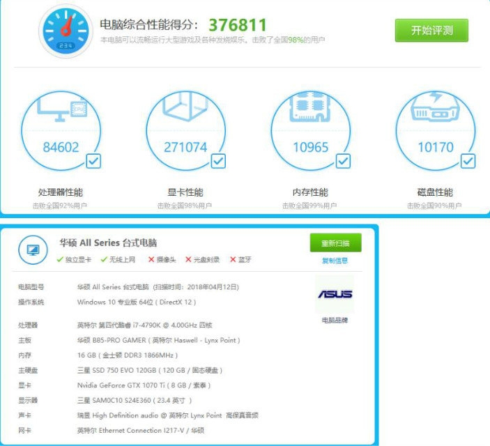Click the red X beside 蓝牙
Viewport: 490px width, 446px height.
tap(233, 259)
